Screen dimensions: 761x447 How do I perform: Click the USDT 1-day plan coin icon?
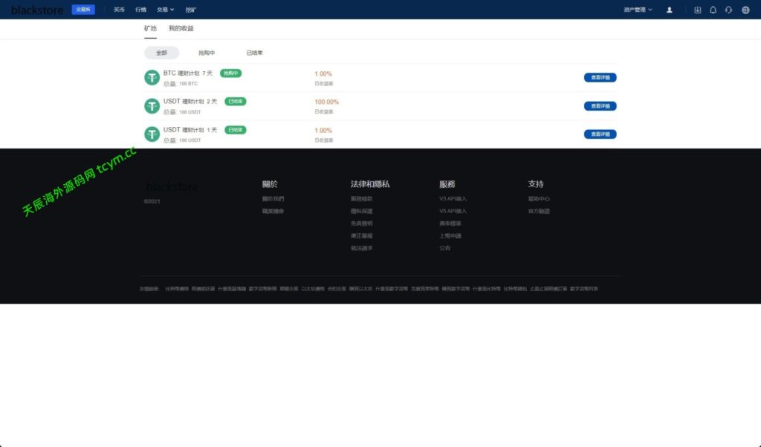(x=152, y=134)
